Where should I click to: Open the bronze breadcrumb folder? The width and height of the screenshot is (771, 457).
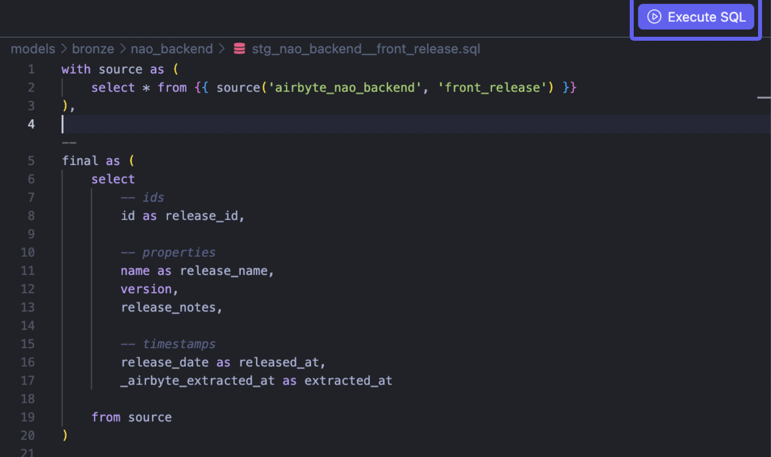(93, 49)
